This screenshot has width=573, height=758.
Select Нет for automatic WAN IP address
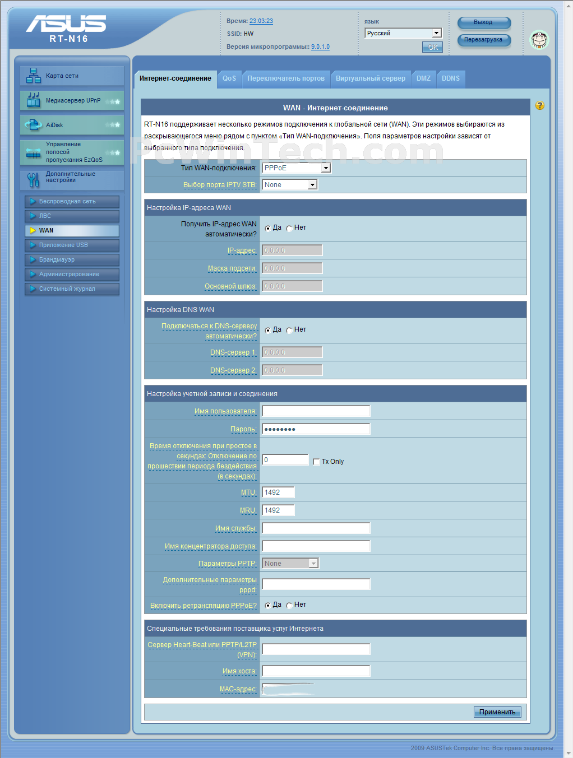pyautogui.click(x=289, y=228)
